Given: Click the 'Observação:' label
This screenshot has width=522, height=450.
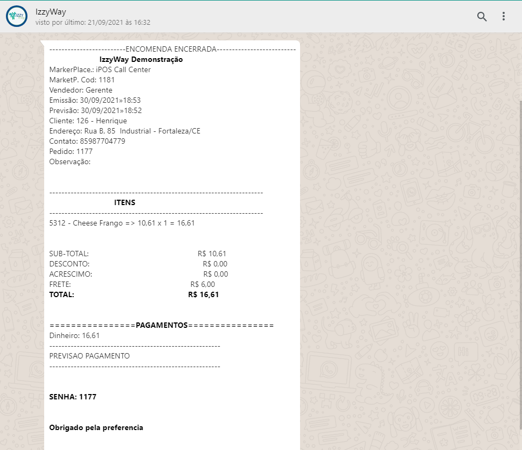Looking at the screenshot, I should (x=70, y=162).
